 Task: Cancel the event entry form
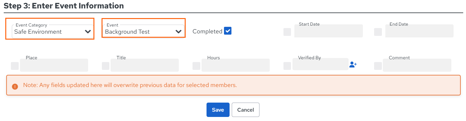pos(245,110)
